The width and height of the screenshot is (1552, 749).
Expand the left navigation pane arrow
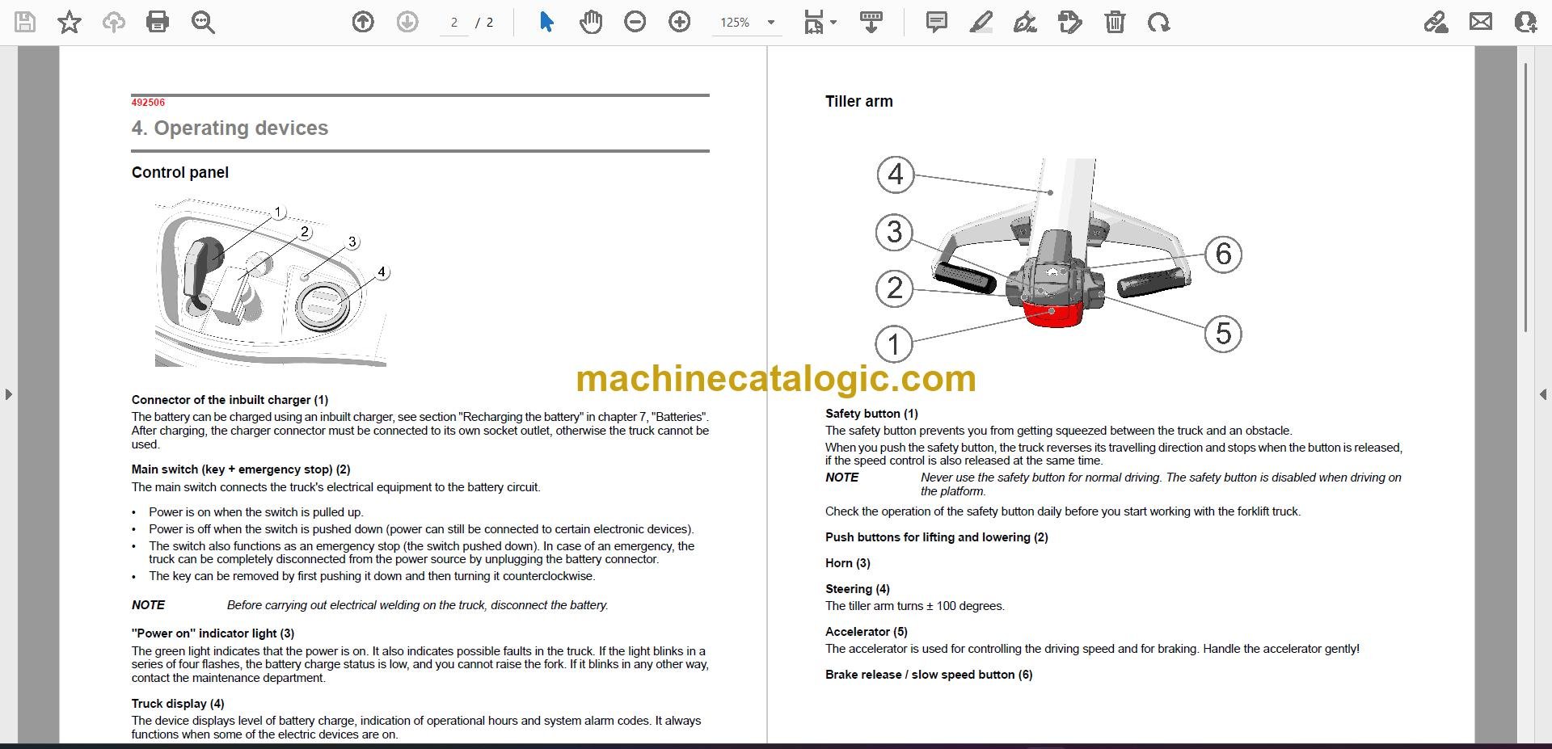pos(8,394)
